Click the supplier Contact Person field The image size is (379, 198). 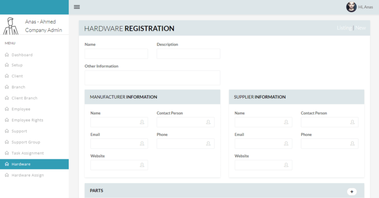[x=329, y=122]
